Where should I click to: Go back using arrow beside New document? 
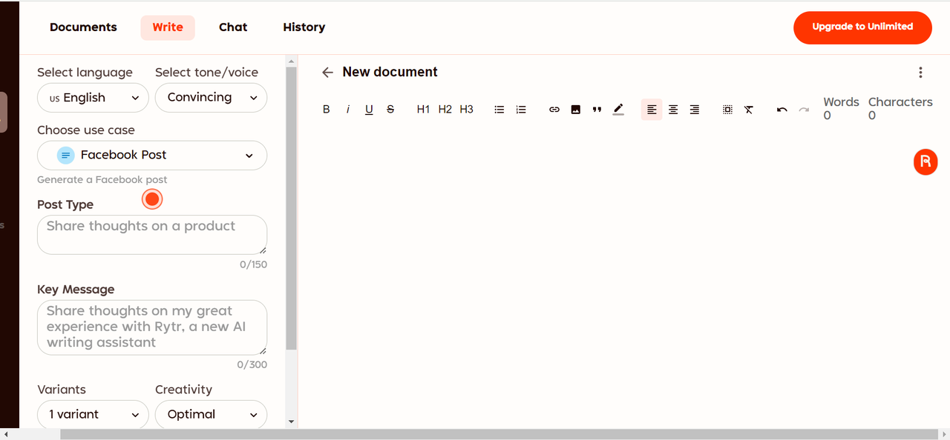(x=327, y=73)
